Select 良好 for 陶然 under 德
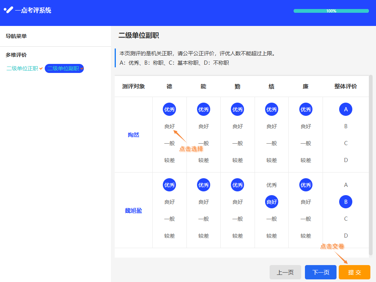Screen dimensions: 376x282 pyautogui.click(x=169, y=126)
